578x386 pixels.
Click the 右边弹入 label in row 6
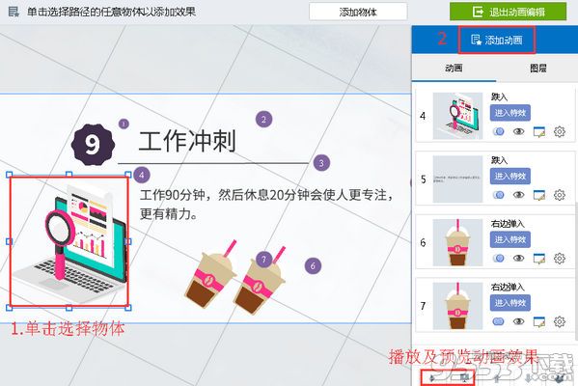coord(508,224)
